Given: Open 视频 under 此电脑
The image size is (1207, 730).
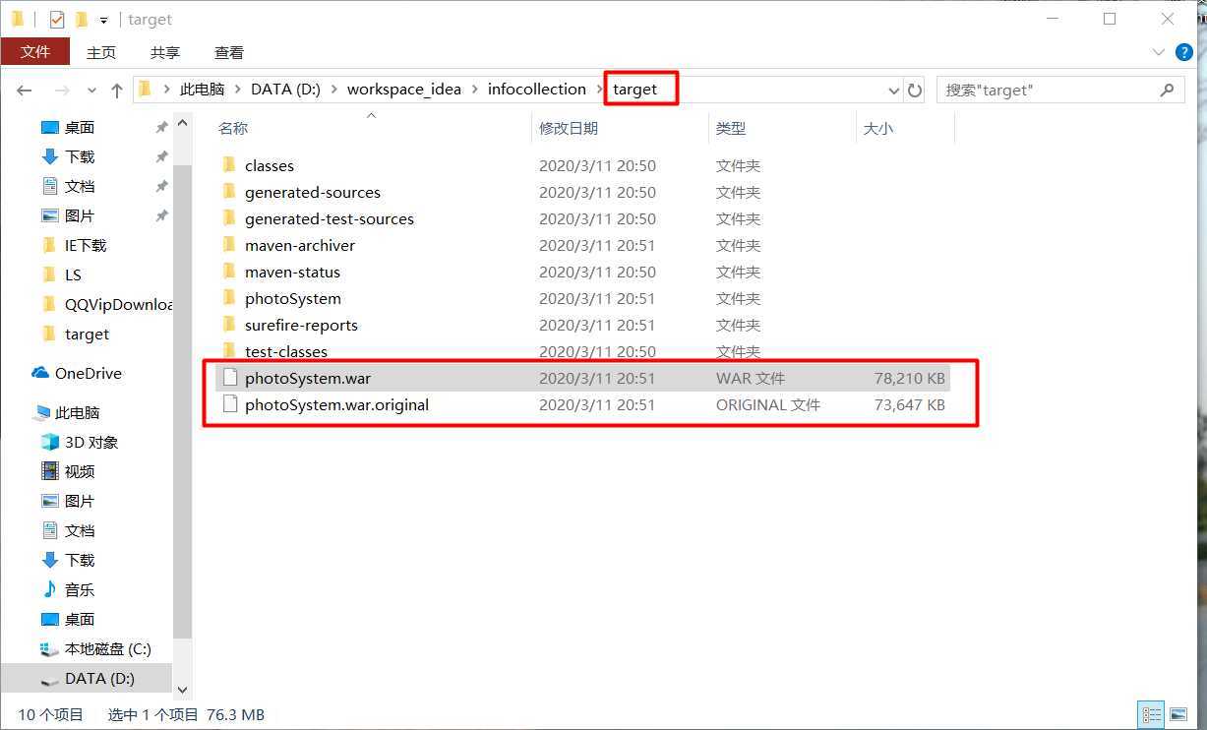Looking at the screenshot, I should click(x=80, y=471).
